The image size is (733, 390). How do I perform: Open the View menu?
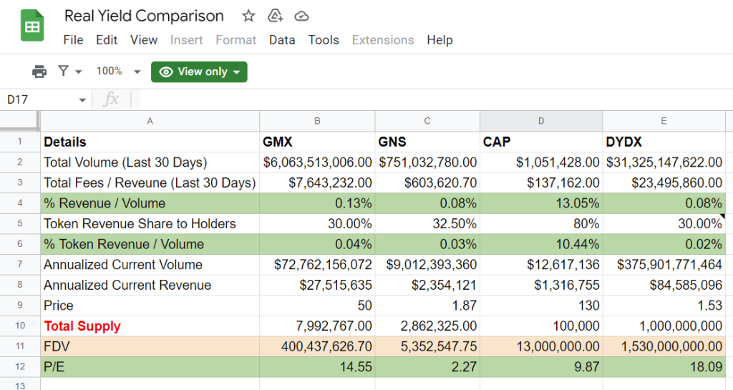144,40
